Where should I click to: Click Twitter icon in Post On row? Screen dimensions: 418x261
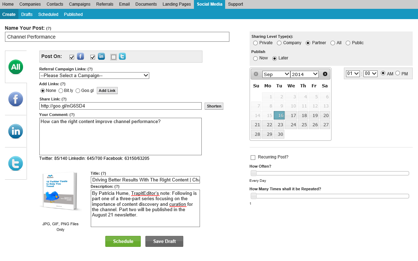122,56
